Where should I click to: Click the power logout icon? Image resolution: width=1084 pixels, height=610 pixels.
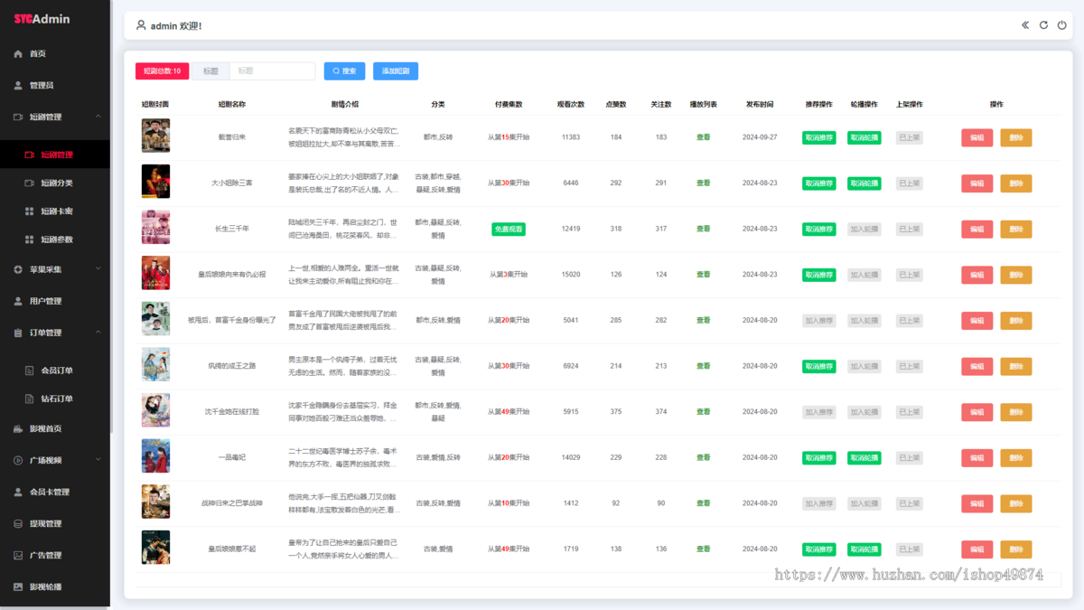pos(1062,25)
